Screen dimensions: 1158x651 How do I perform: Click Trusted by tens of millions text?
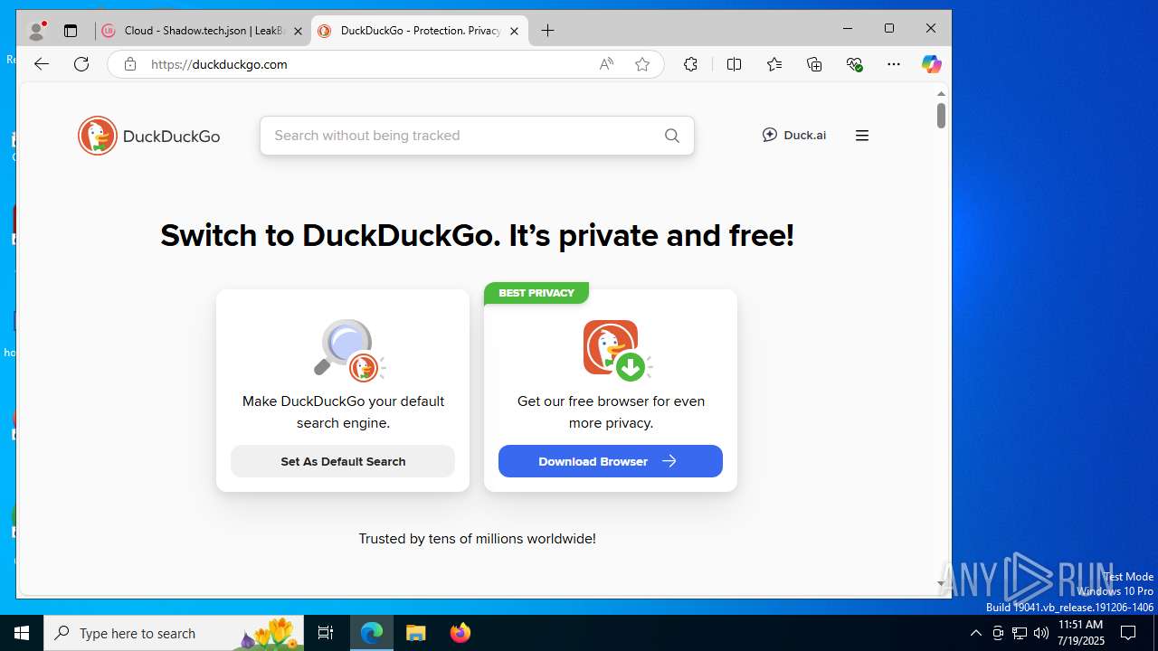click(x=477, y=539)
